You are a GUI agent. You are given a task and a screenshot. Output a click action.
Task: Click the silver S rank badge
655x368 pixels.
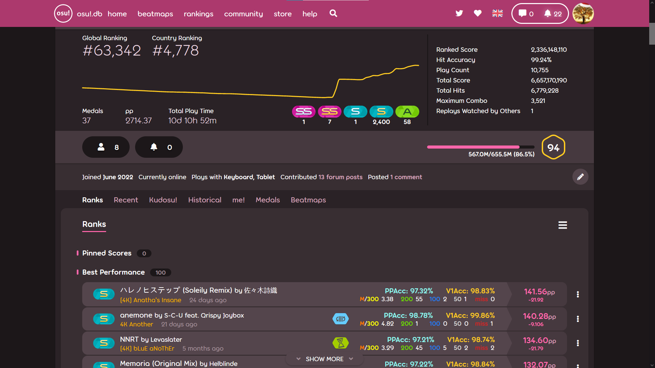coord(355,111)
